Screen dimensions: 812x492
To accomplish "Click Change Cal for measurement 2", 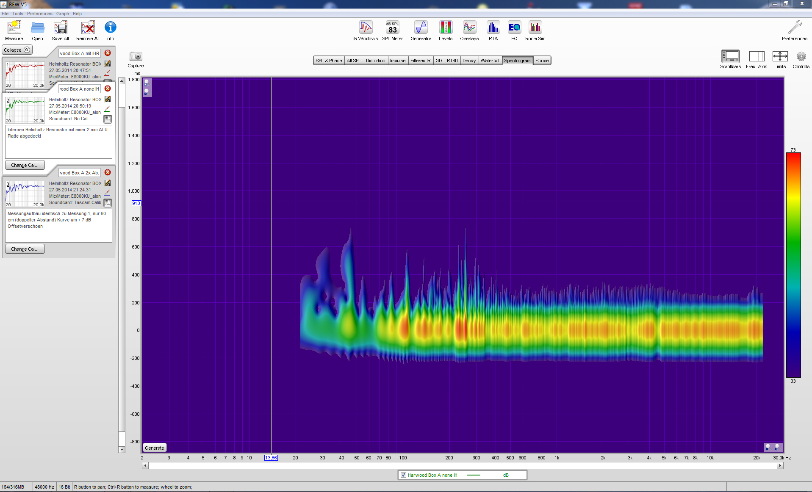I will click(25, 165).
